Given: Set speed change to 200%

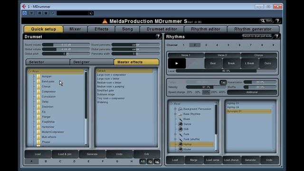Looking at the screenshot, I should click(214, 92).
